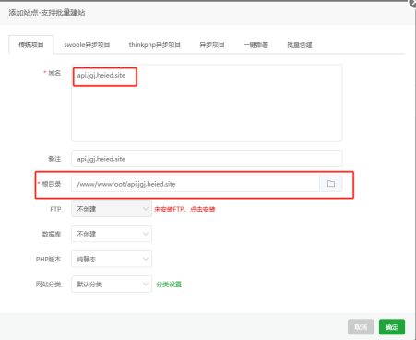Click the red install FTP link
The image size is (416, 340).
pos(184,209)
